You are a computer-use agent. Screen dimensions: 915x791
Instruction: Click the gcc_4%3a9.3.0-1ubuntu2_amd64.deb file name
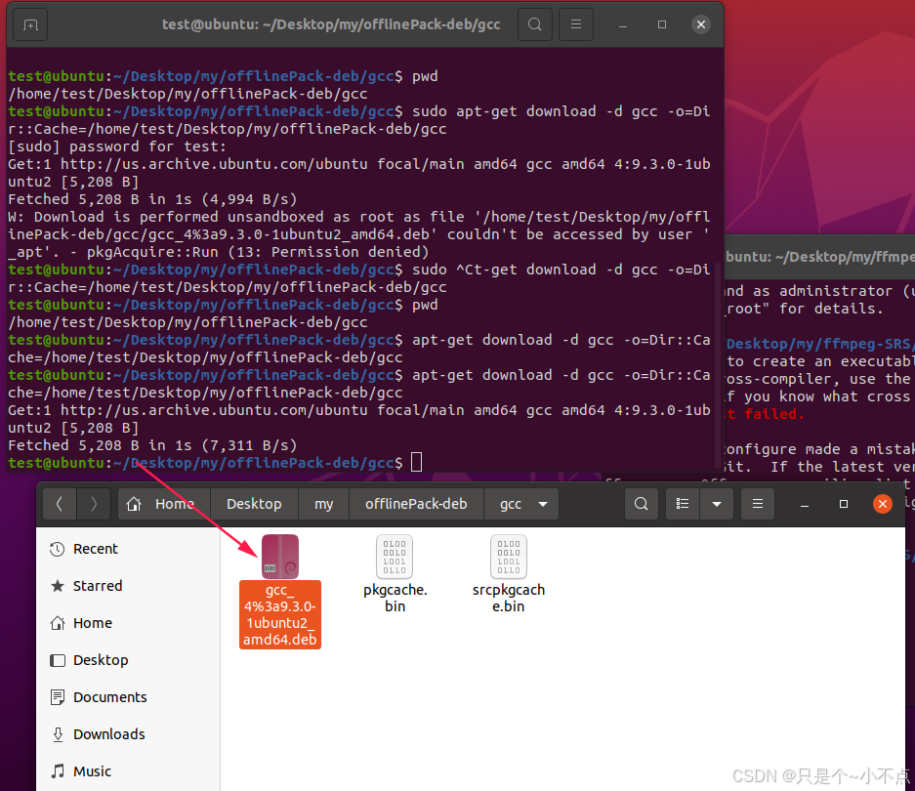pyautogui.click(x=280, y=614)
